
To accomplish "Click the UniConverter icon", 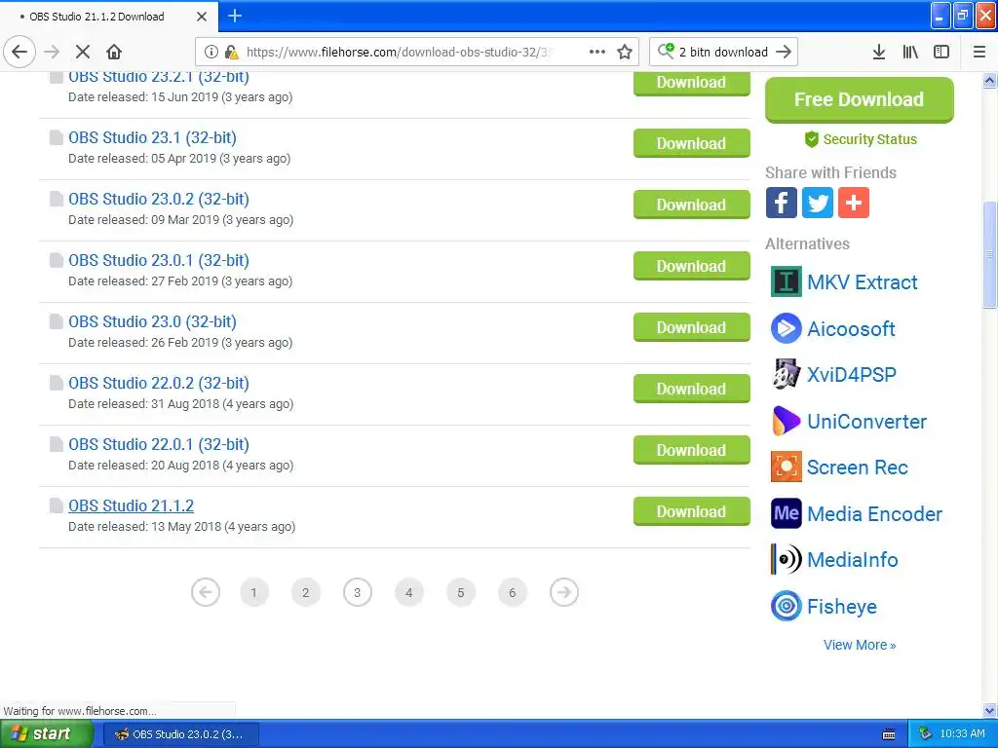I will pyautogui.click(x=787, y=421).
